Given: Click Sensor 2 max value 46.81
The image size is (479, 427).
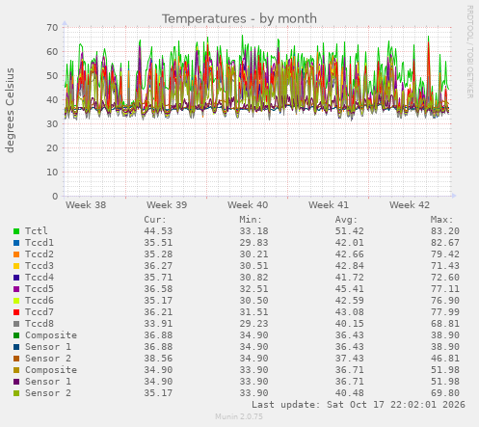Looking at the screenshot, I should click(x=445, y=359).
